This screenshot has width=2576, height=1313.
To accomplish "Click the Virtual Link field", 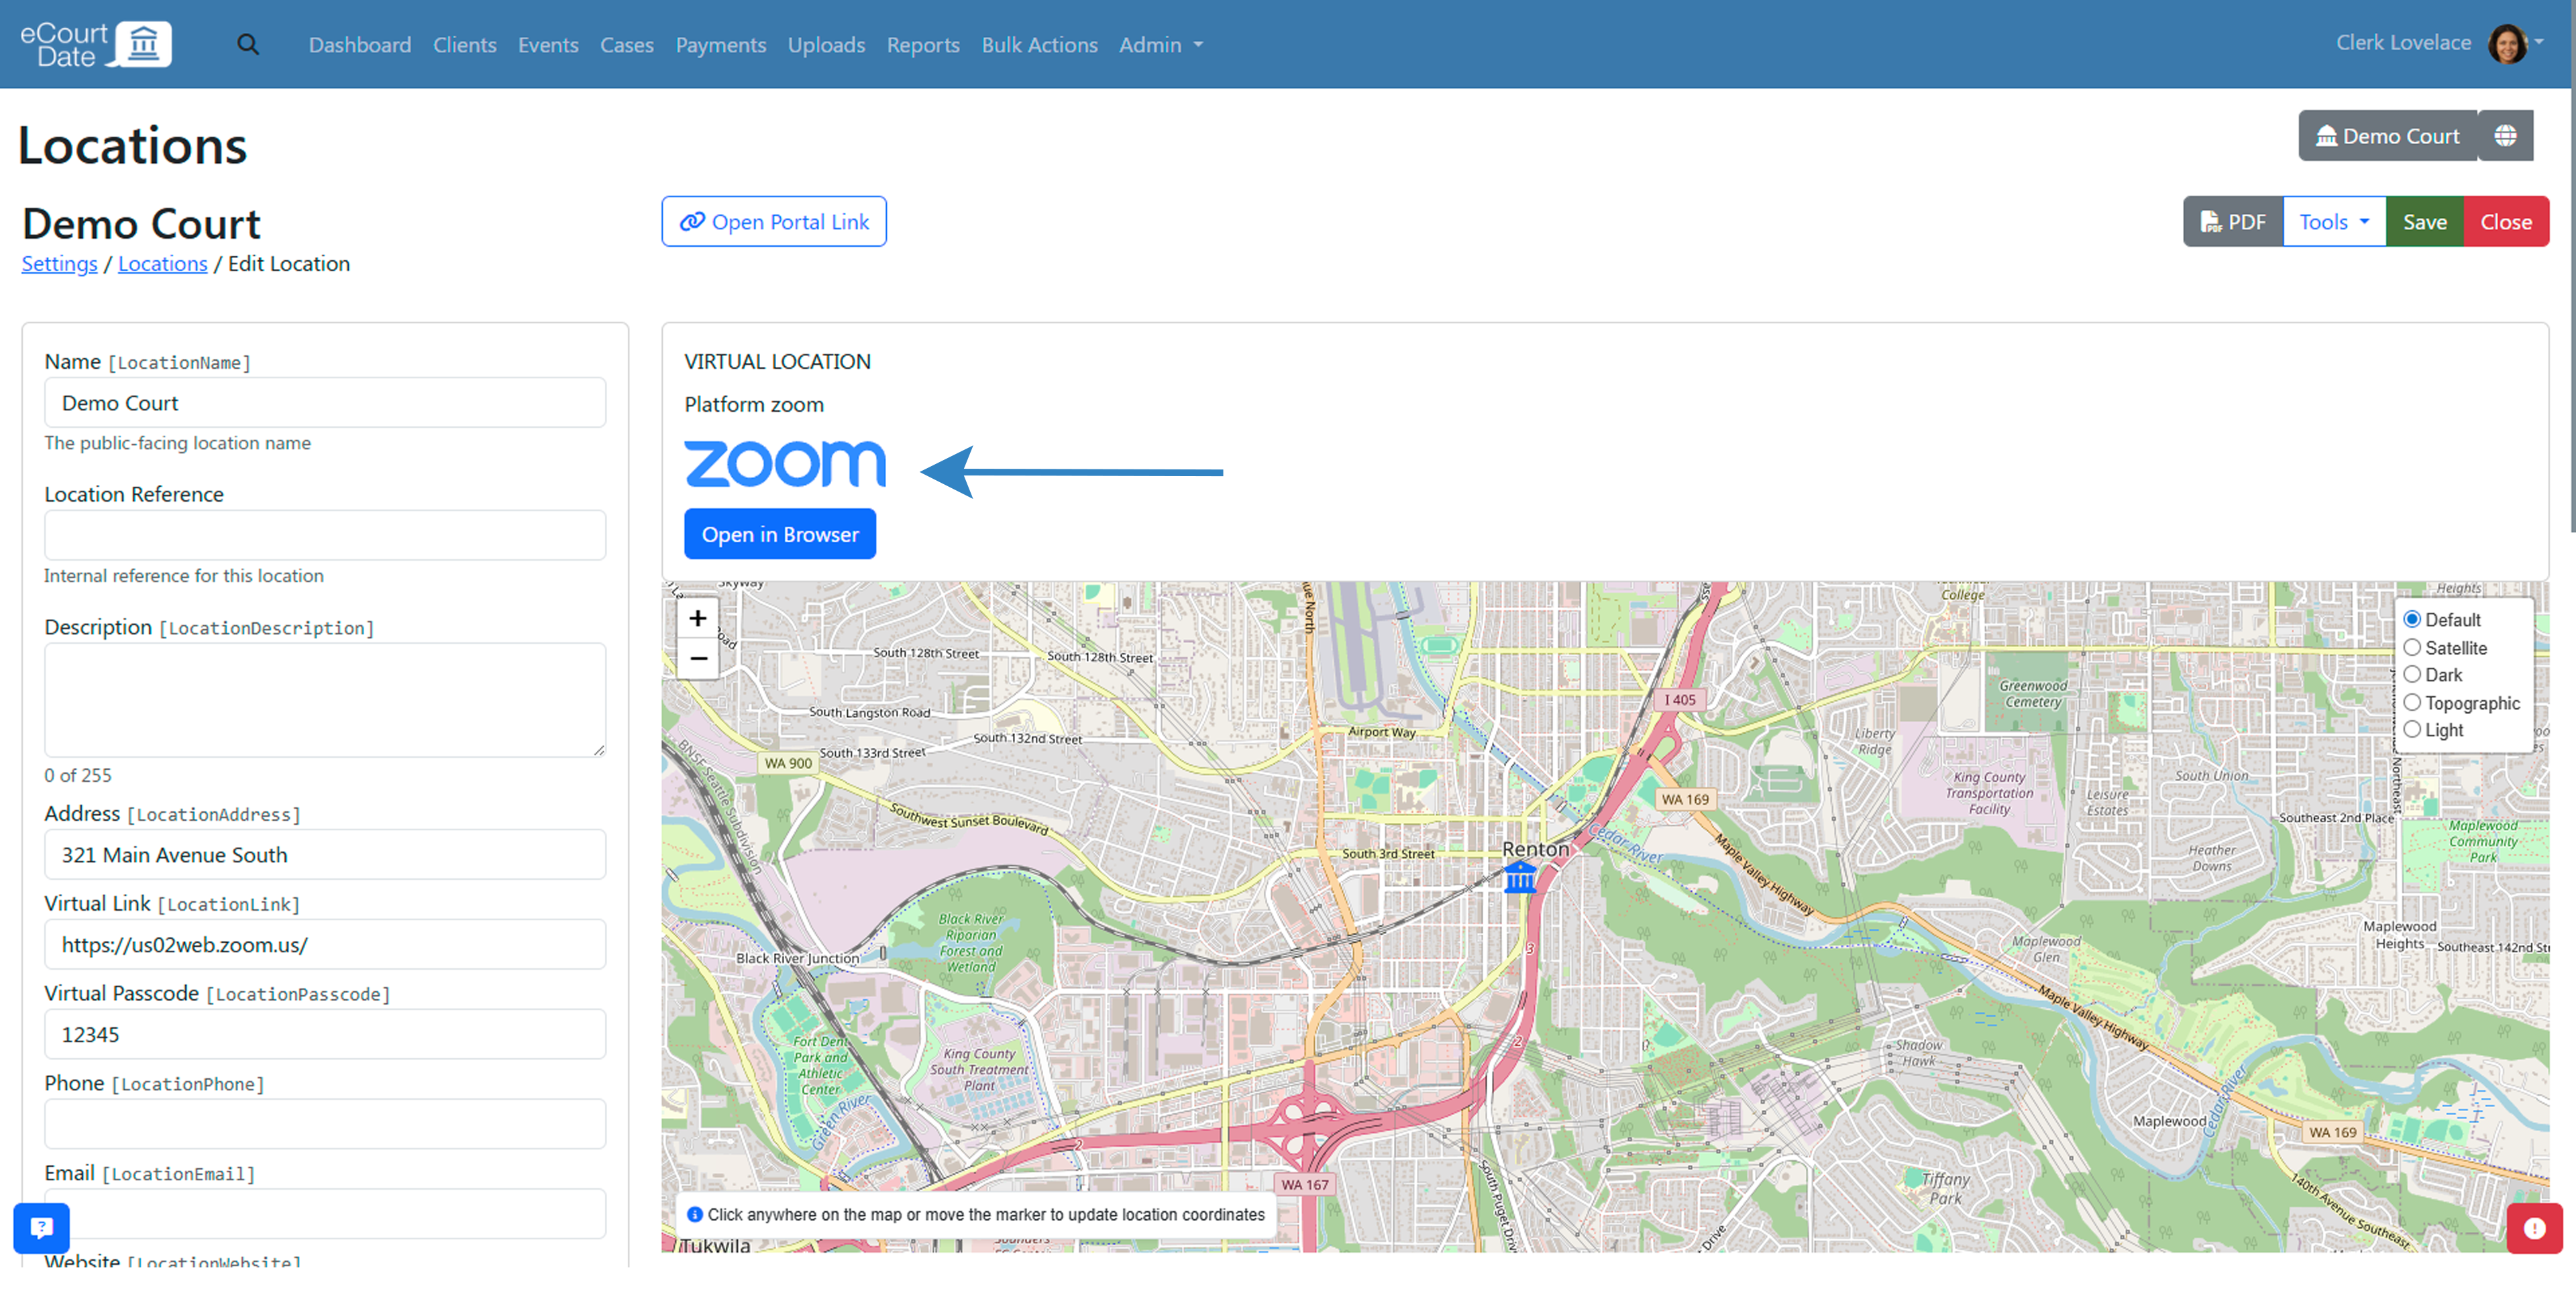I will (x=325, y=945).
